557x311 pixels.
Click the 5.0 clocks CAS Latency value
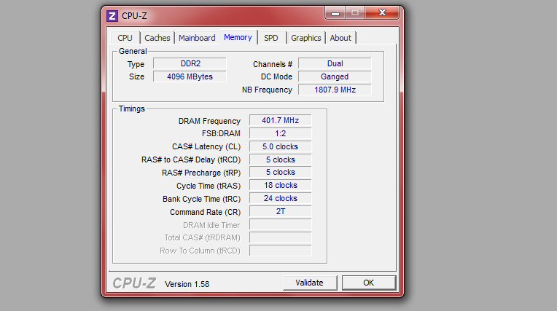tap(280, 146)
